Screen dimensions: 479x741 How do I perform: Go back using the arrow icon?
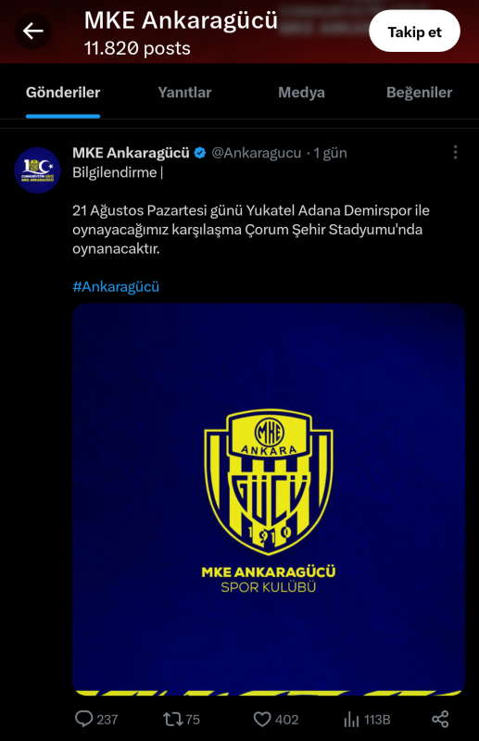point(32,31)
